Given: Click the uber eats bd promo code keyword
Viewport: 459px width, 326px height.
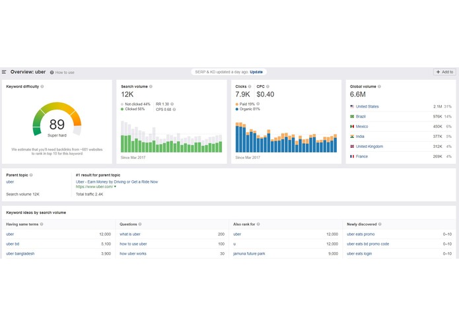Looking at the screenshot, I should [x=368, y=244].
